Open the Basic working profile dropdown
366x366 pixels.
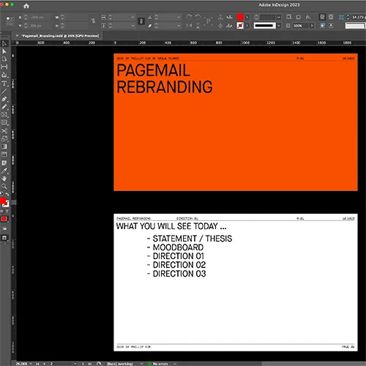pyautogui.click(x=141, y=364)
